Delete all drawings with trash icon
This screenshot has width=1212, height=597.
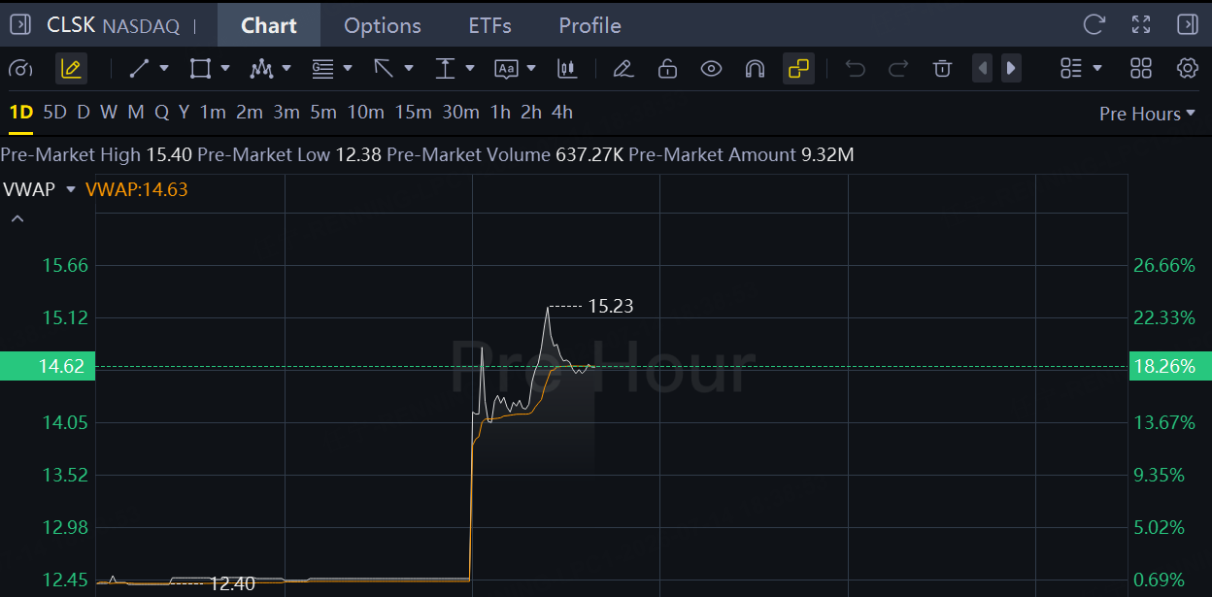point(942,69)
